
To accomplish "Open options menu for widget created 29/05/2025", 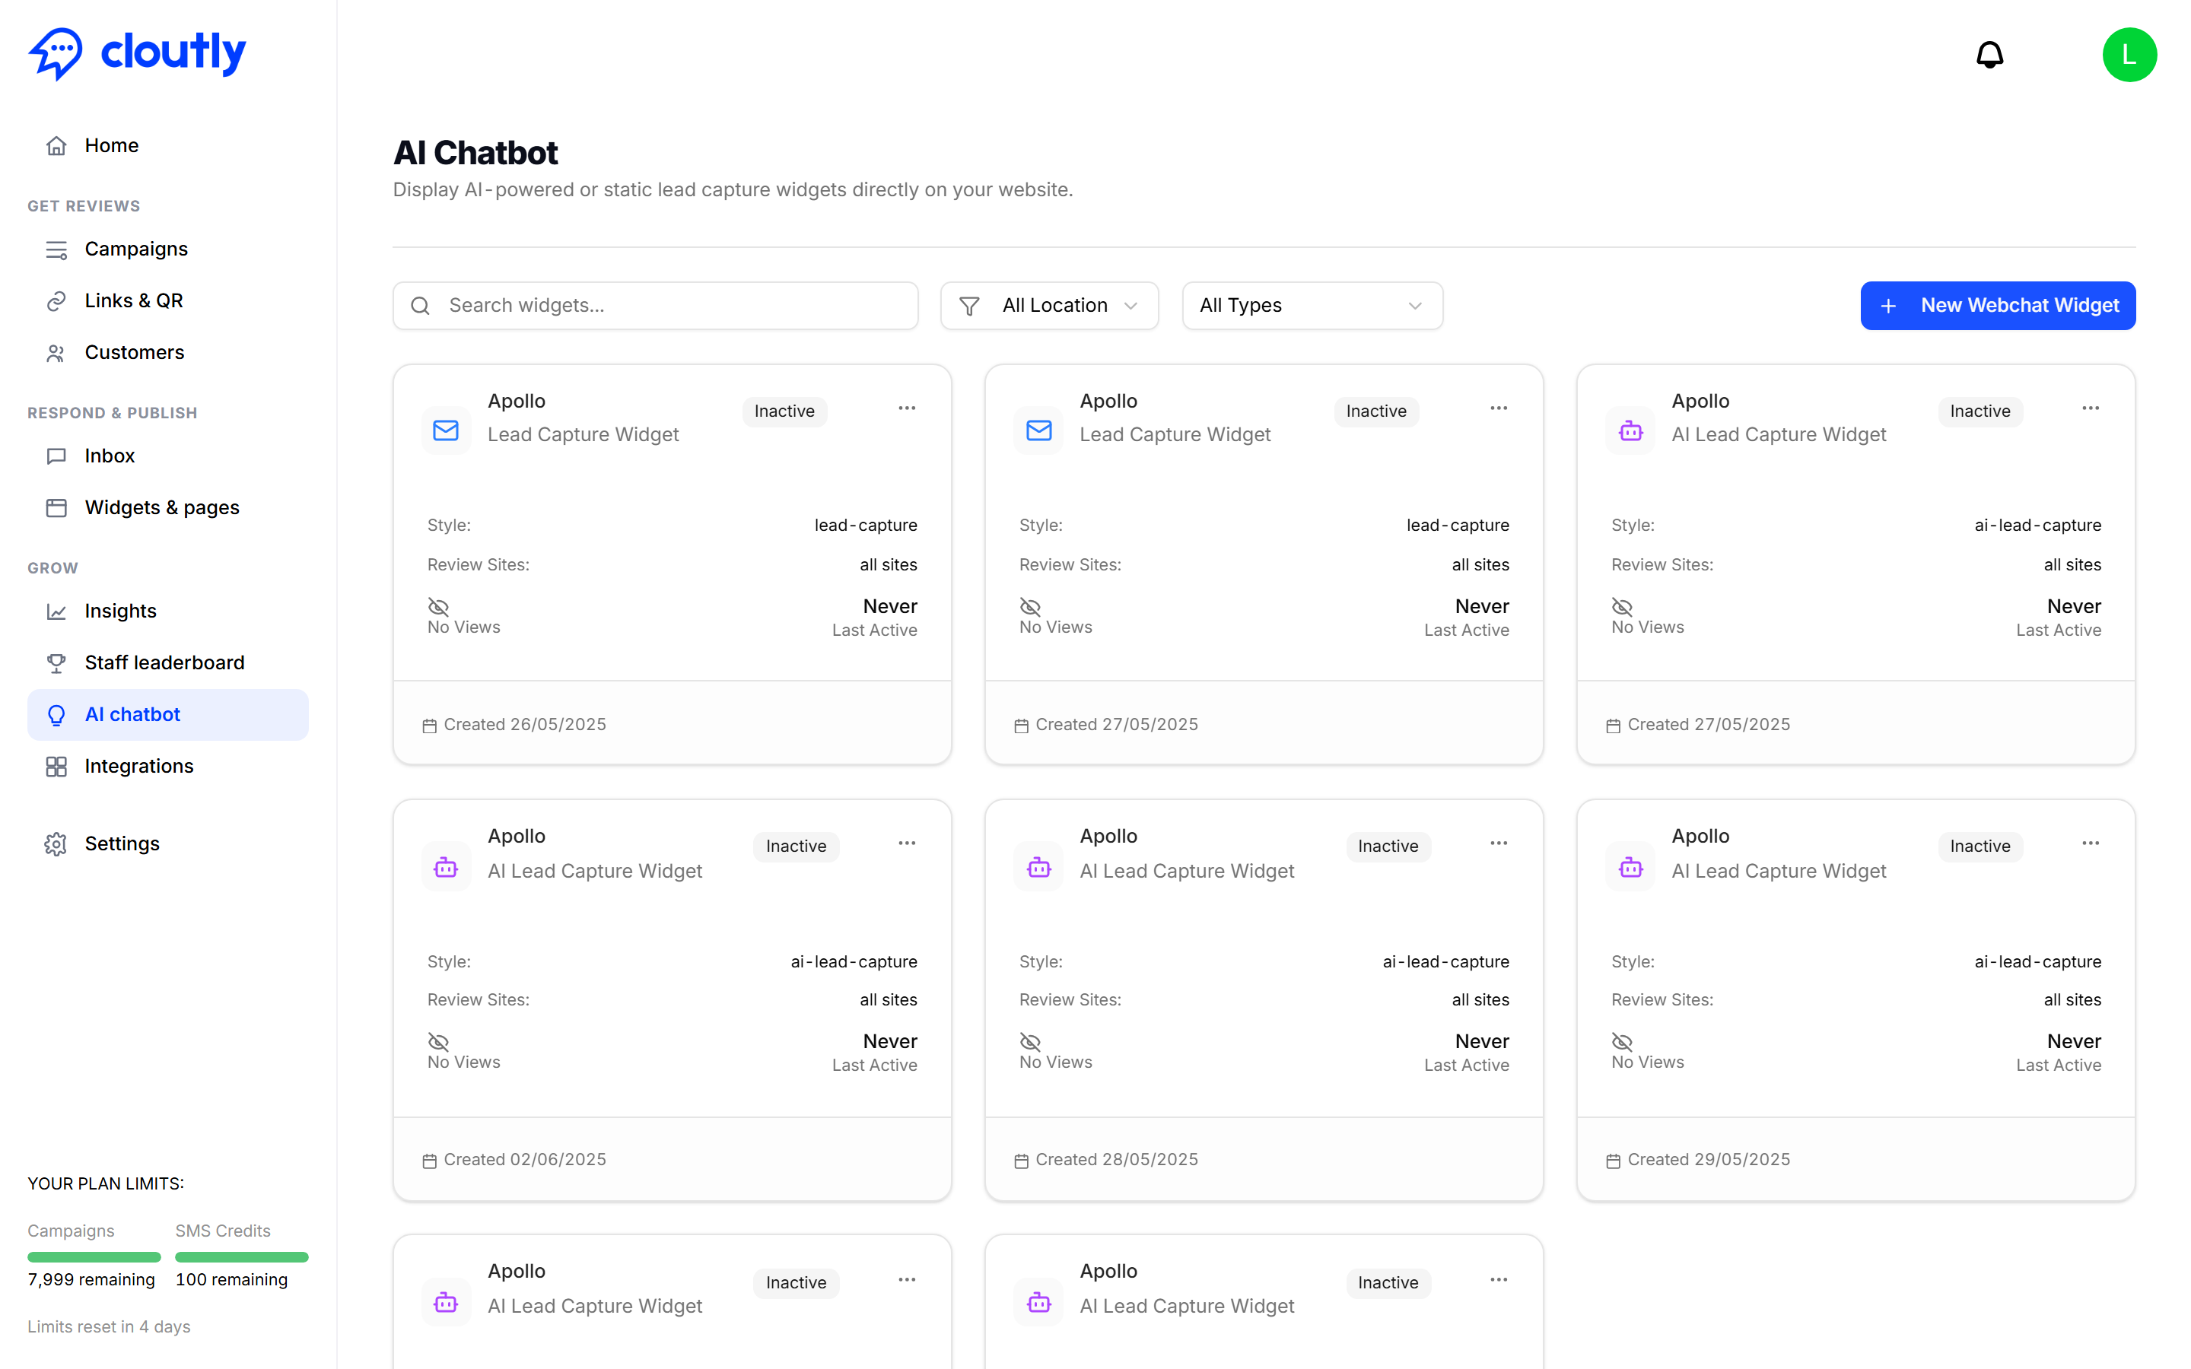I will tap(2090, 843).
